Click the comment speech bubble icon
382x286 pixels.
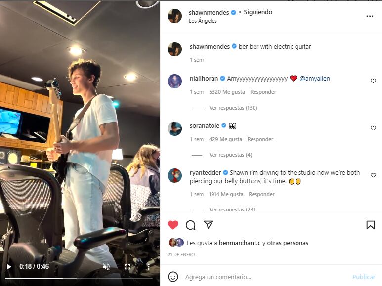(190, 225)
